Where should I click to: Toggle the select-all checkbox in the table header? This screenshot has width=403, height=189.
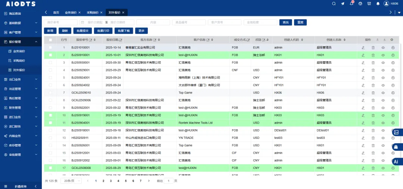50,40
